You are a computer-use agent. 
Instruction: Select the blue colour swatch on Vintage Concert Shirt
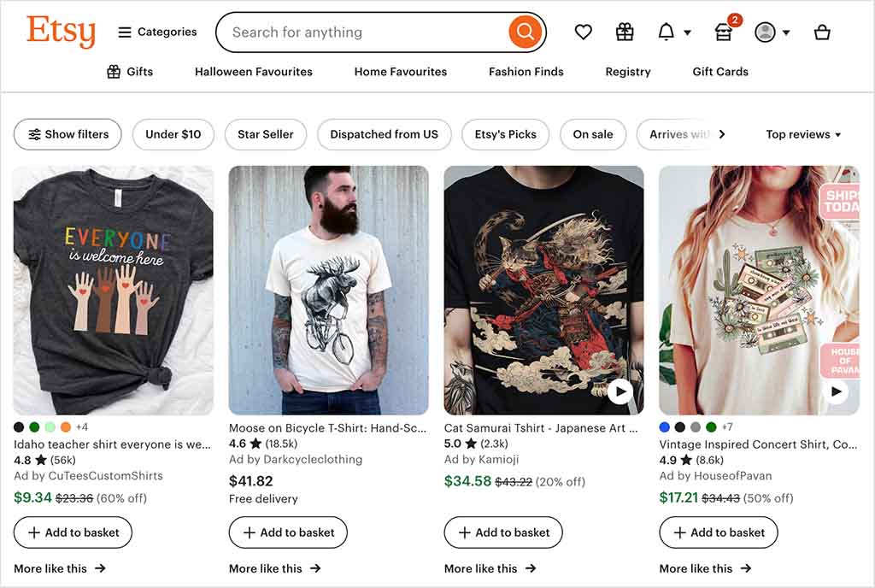[x=665, y=426]
